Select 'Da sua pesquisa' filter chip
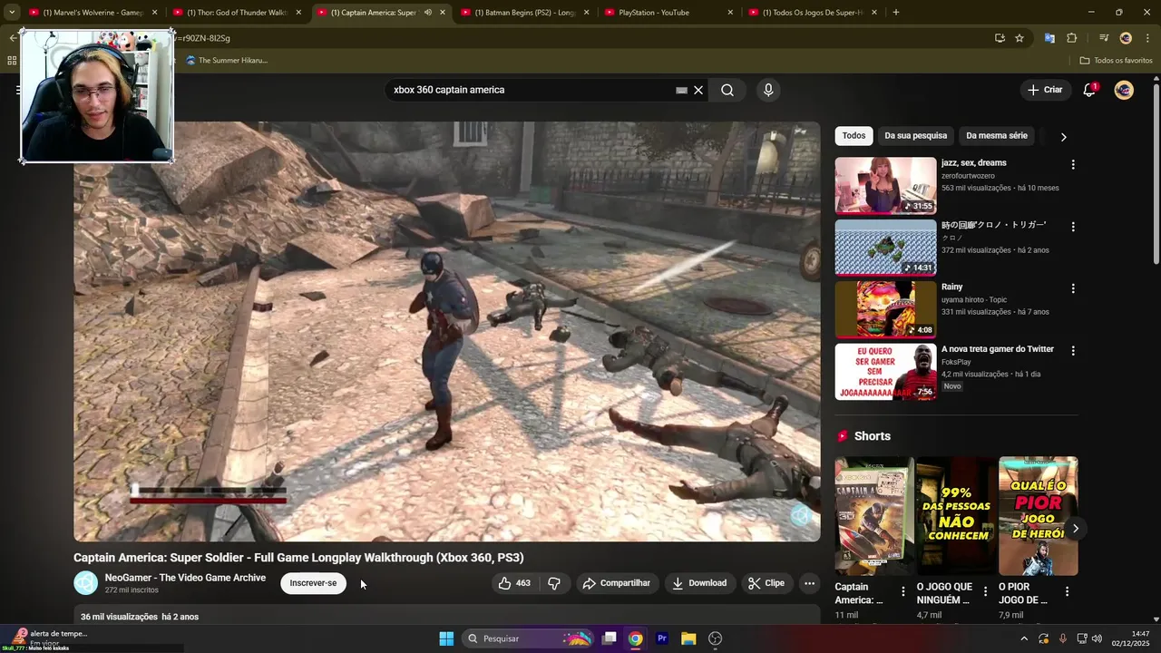The image size is (1161, 653). pyautogui.click(x=915, y=135)
